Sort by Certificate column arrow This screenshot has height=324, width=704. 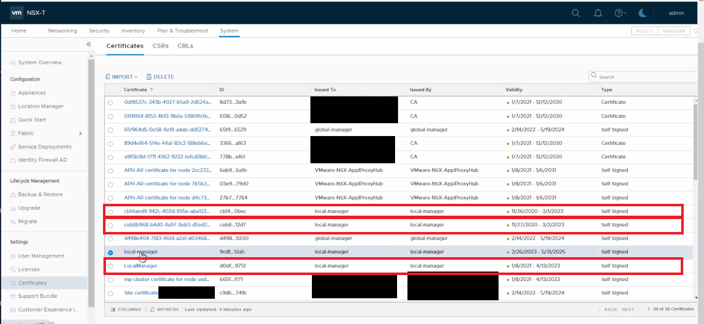151,90
